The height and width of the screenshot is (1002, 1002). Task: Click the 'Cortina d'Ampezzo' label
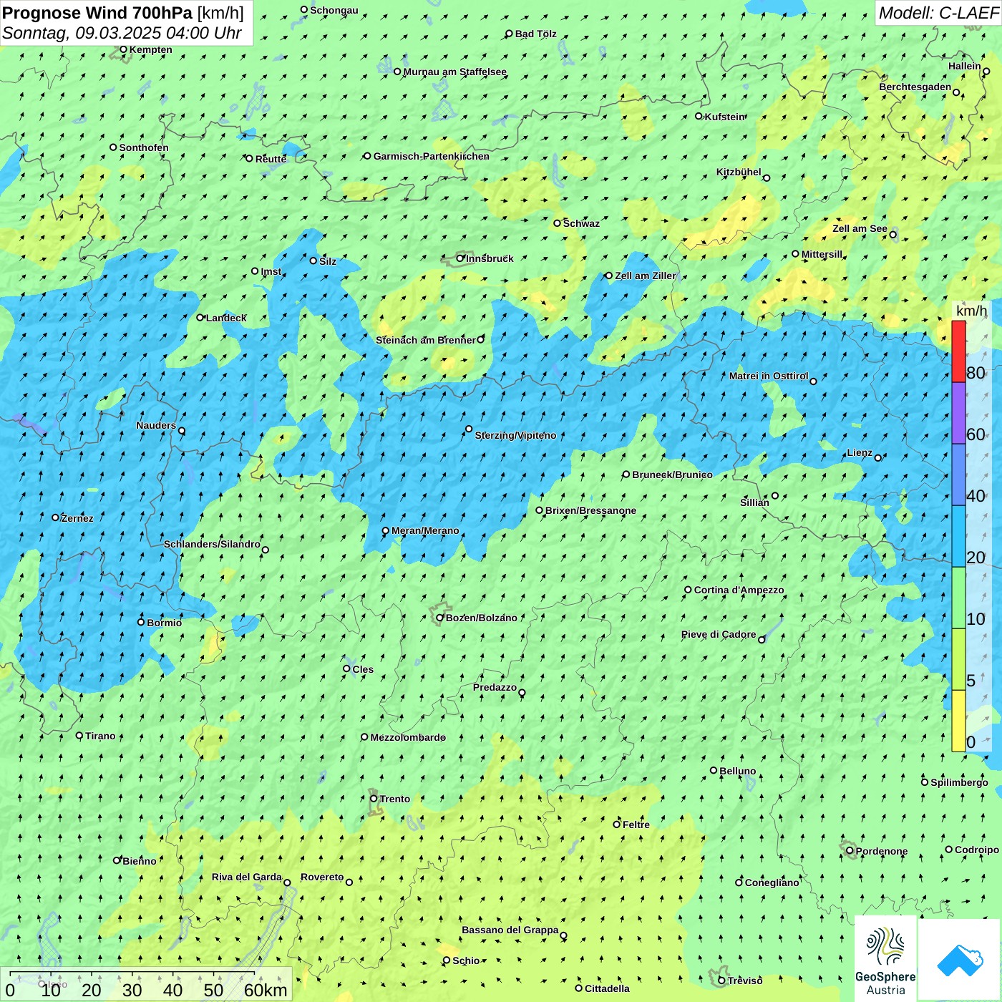pyautogui.click(x=739, y=590)
